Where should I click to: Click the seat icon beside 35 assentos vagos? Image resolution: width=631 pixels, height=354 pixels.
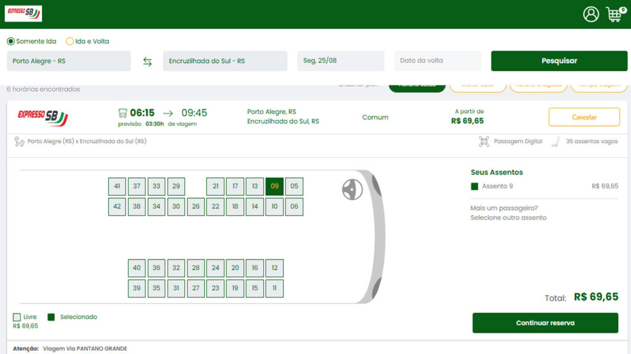click(556, 141)
